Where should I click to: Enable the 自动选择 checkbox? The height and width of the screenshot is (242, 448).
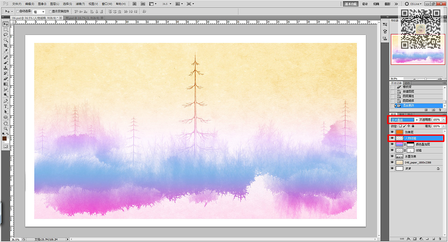[x=17, y=12]
